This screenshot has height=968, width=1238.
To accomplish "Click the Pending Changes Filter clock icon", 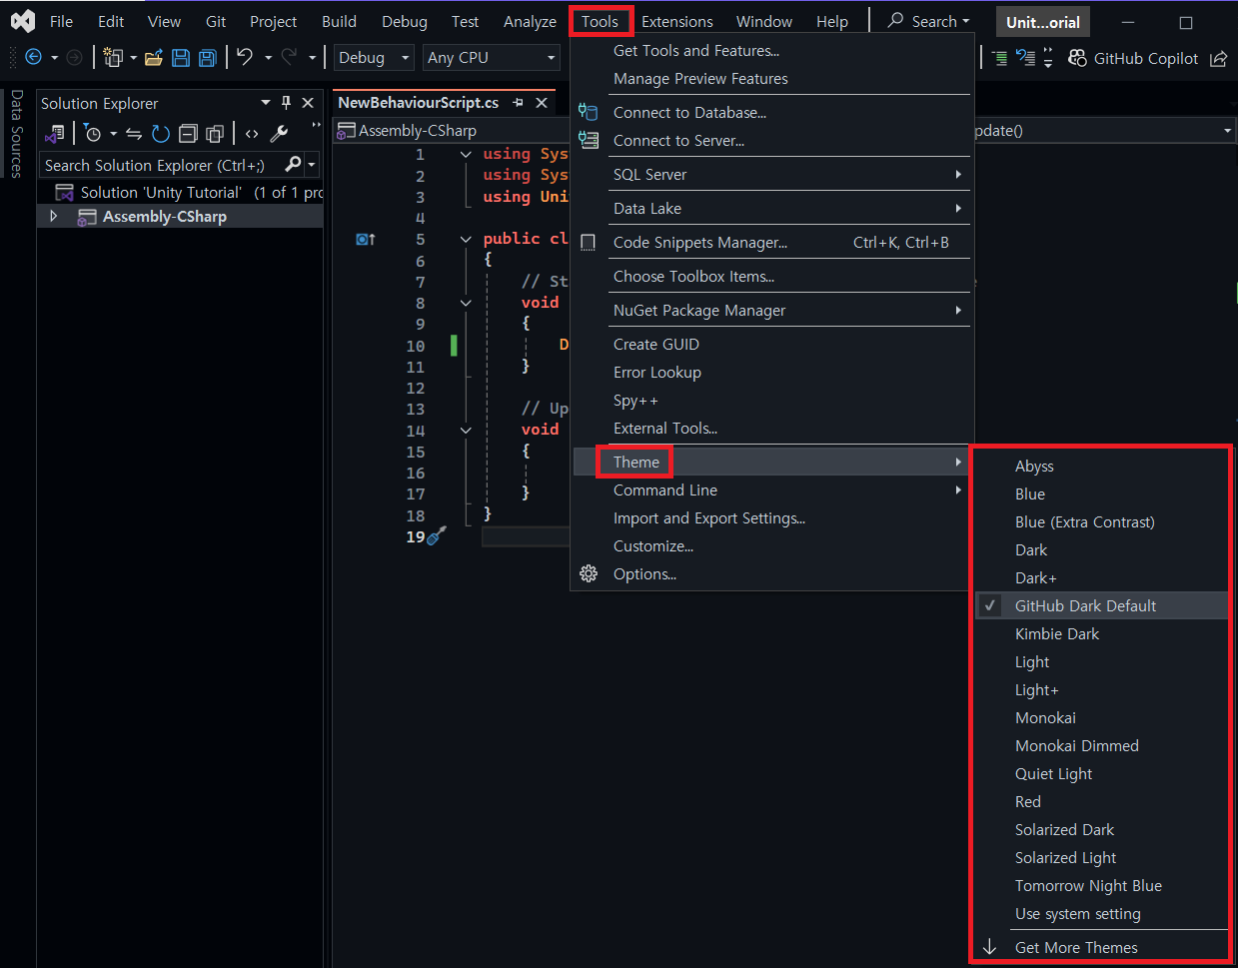I will click(93, 133).
